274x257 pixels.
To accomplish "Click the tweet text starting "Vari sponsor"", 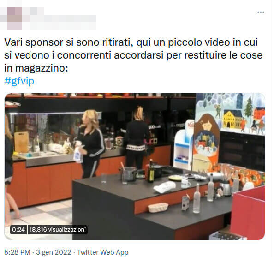I will [133, 55].
